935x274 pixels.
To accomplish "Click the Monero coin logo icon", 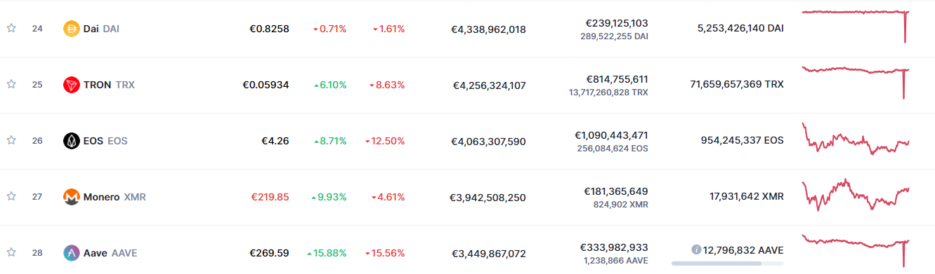I will 72,197.
